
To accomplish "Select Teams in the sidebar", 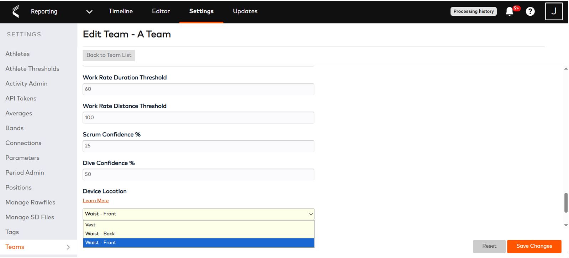I will pyautogui.click(x=15, y=247).
